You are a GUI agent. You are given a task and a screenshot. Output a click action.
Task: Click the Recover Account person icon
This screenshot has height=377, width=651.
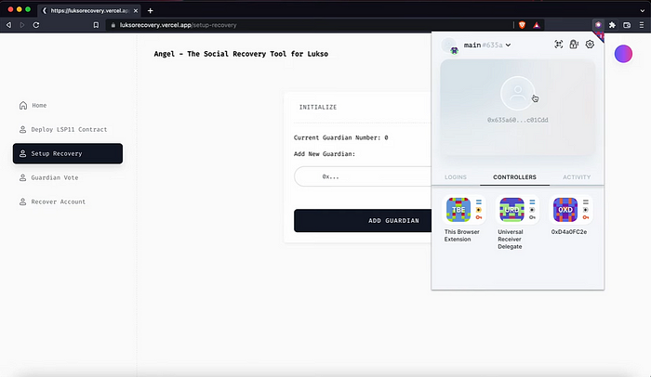pos(23,201)
